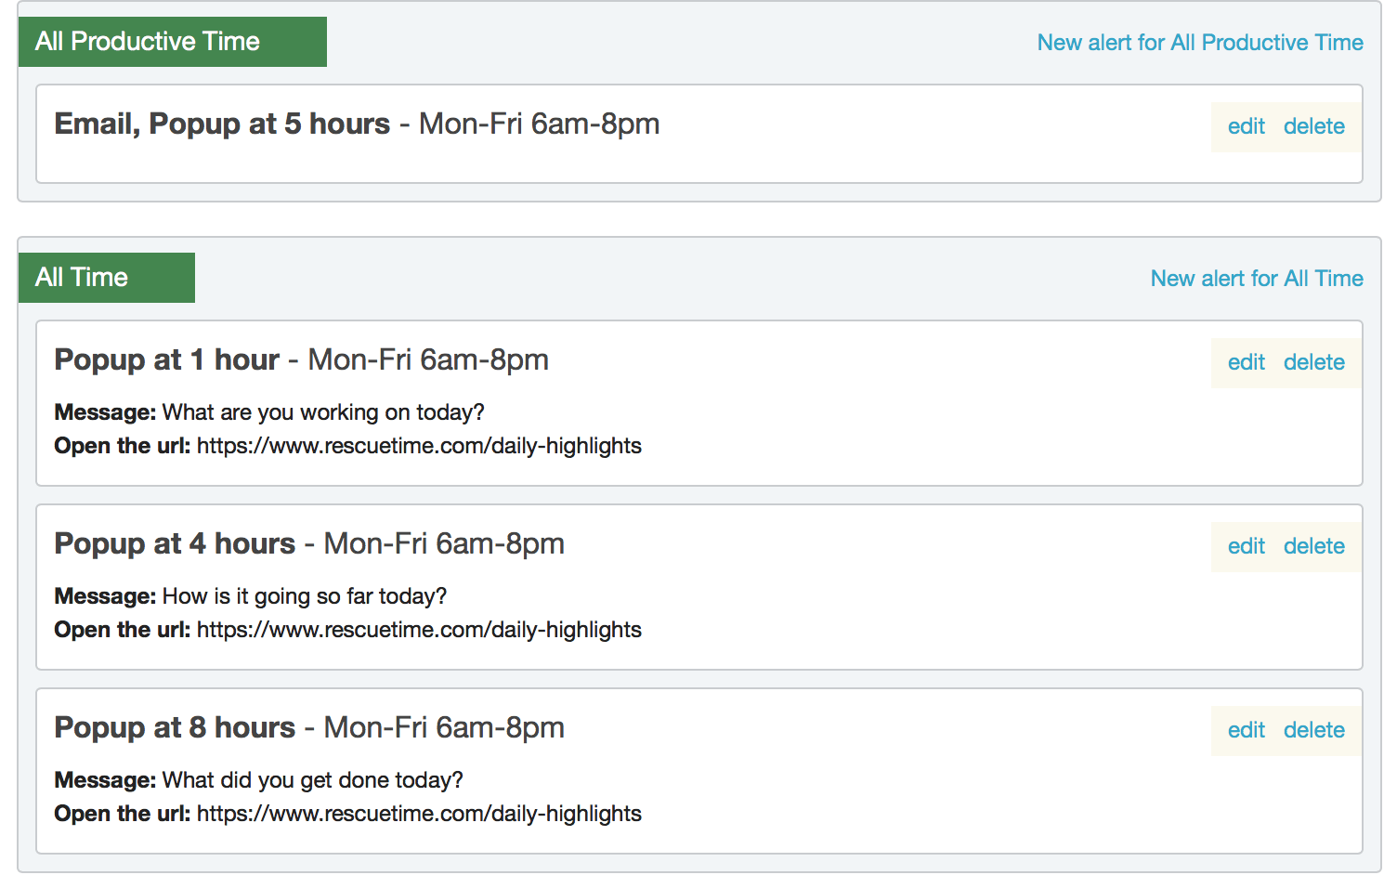Delete the Popup at 4 hours alert
1397x888 pixels.
(1313, 546)
